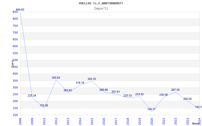Image resolution: width=202 pixels, height=126 pixels.
Task: Click the 355.63 data label
Action: point(56,78)
